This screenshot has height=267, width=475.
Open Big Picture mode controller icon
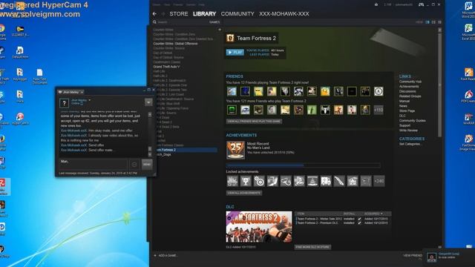[421, 4]
